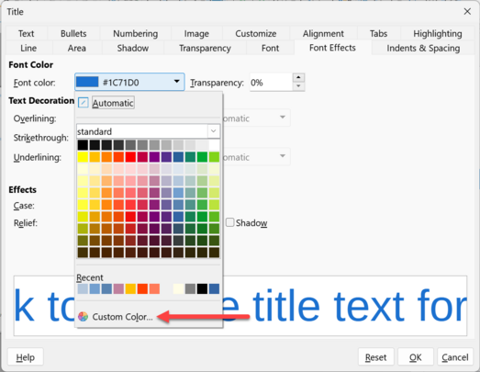Open the Shadow tab

[x=133, y=48]
